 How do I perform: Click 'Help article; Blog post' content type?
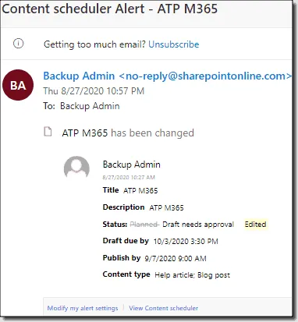coord(192,275)
